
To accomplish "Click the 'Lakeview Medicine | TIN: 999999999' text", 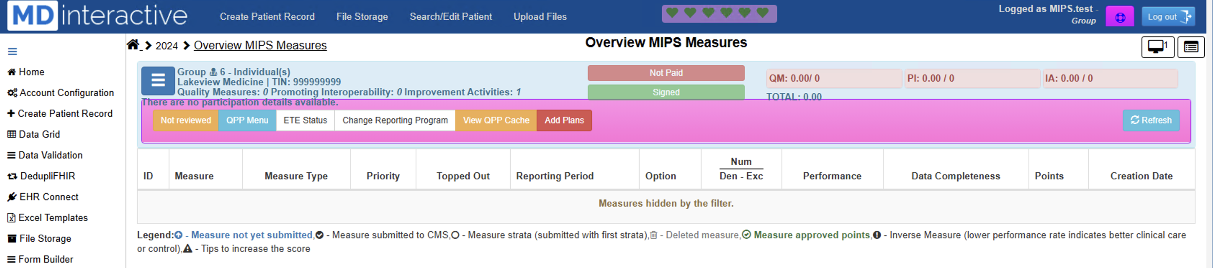I will 259,82.
